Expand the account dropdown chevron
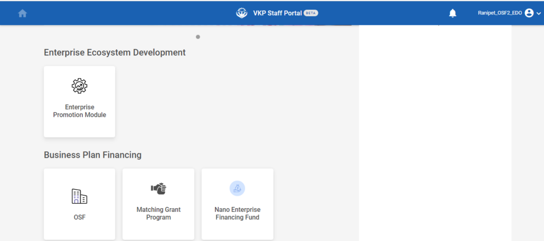 [x=539, y=14]
